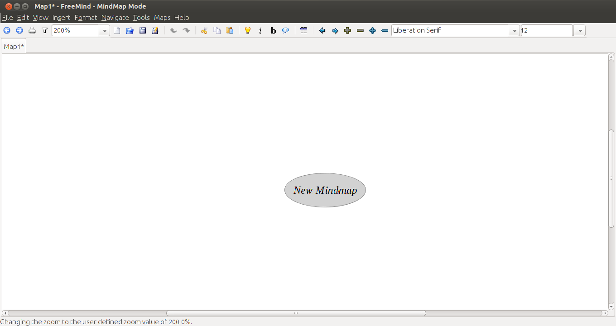
Task: Add a cloud around the node
Action: coord(286,30)
